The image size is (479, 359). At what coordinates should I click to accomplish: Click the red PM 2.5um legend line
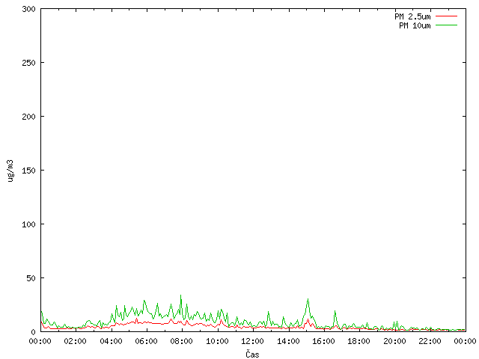[x=446, y=16]
